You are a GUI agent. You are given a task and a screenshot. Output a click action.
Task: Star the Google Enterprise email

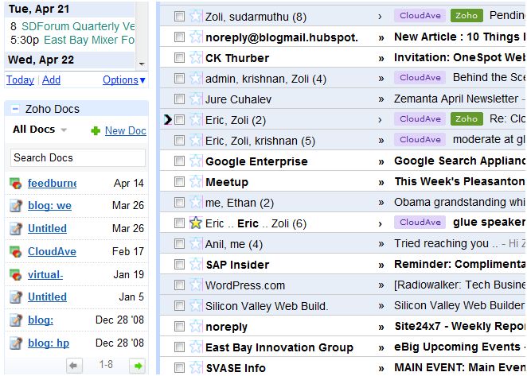pyautogui.click(x=196, y=161)
